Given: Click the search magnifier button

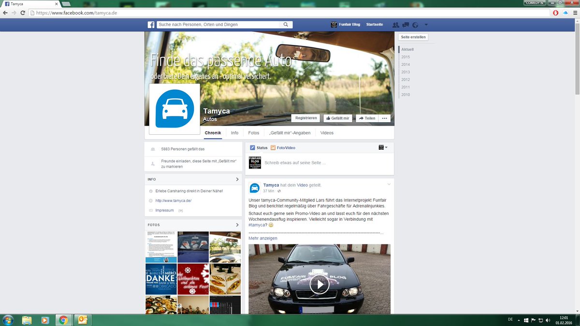Looking at the screenshot, I should coord(286,25).
